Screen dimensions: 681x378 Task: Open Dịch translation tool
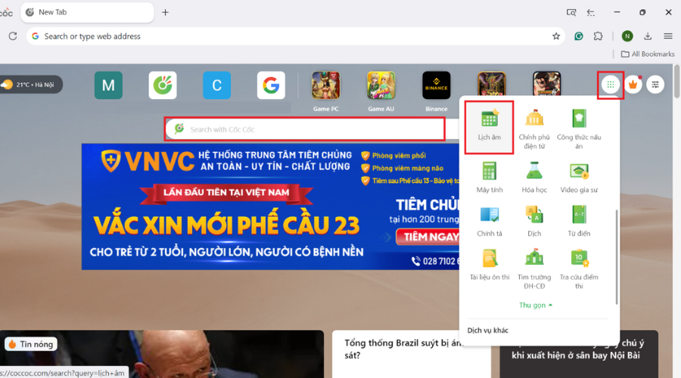point(534,221)
